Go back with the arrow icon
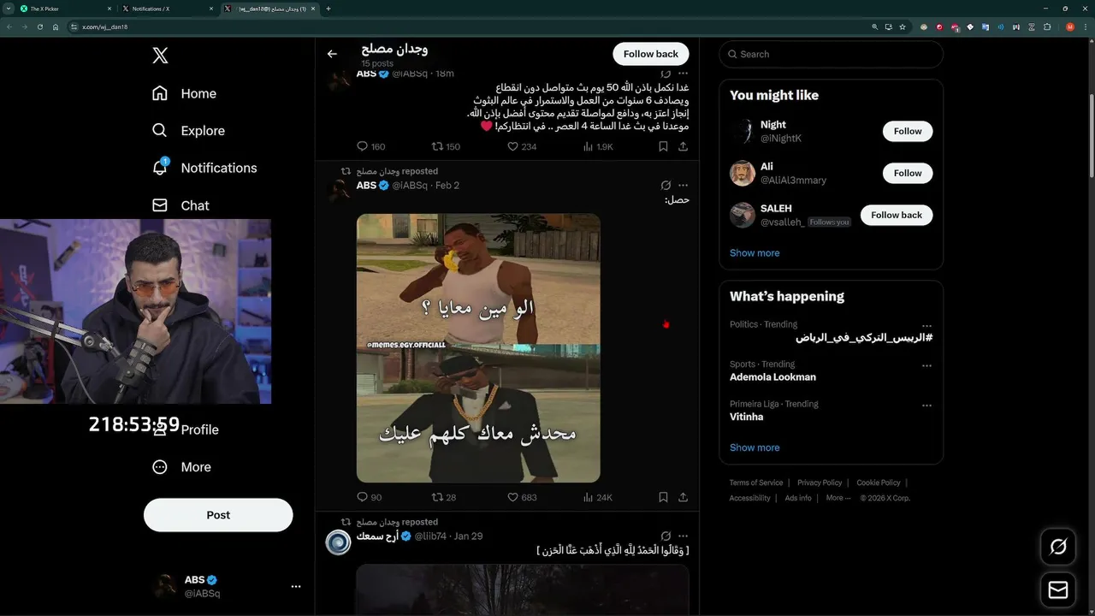 (332, 54)
